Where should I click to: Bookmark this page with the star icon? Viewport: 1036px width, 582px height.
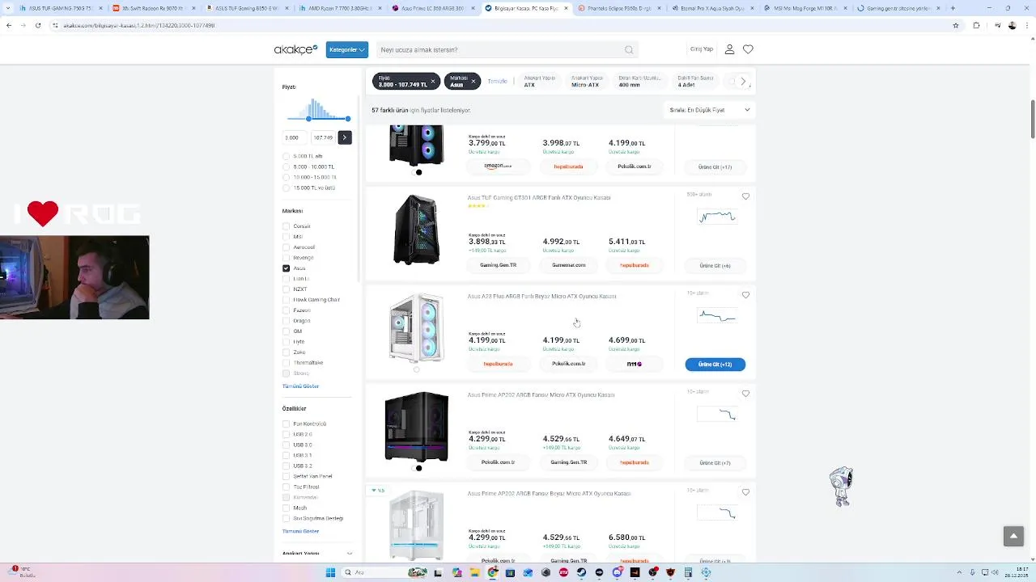pyautogui.click(x=956, y=25)
